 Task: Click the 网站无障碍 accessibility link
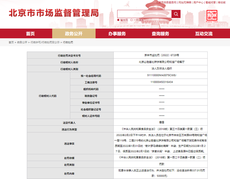coord(184,3)
